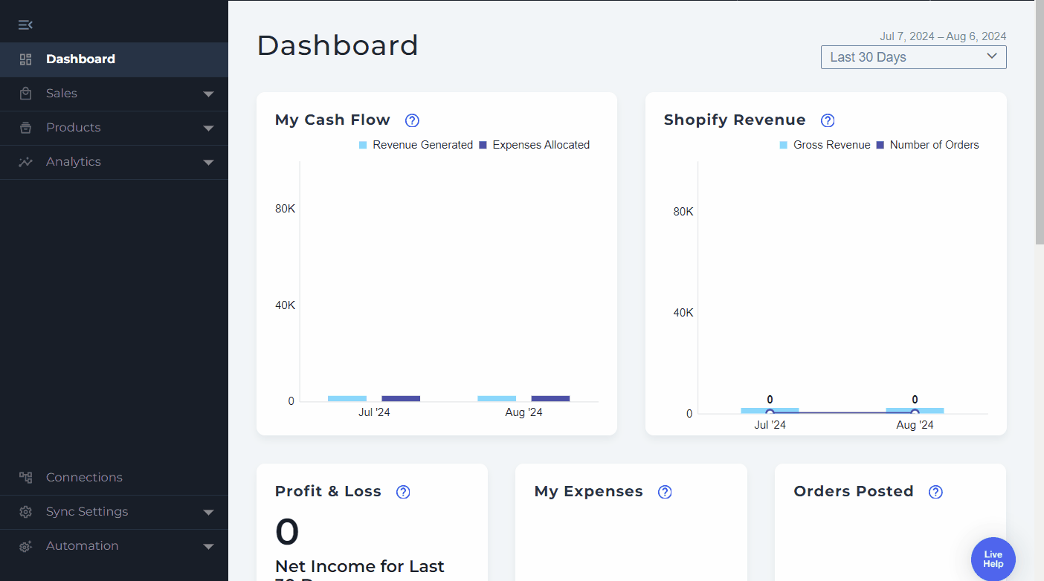
Task: Open the Analytics menu item
Action: (74, 162)
